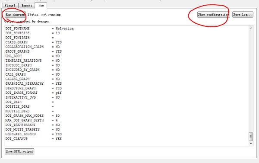Click the DOTFILE_DIRS line
The width and height of the screenshot is (259, 163).
pyautogui.click(x=29, y=106)
